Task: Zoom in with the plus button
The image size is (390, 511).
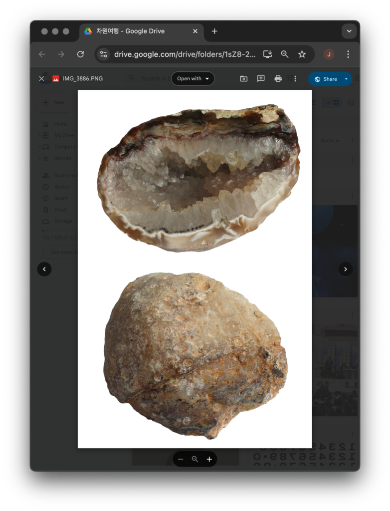Action: 209,459
